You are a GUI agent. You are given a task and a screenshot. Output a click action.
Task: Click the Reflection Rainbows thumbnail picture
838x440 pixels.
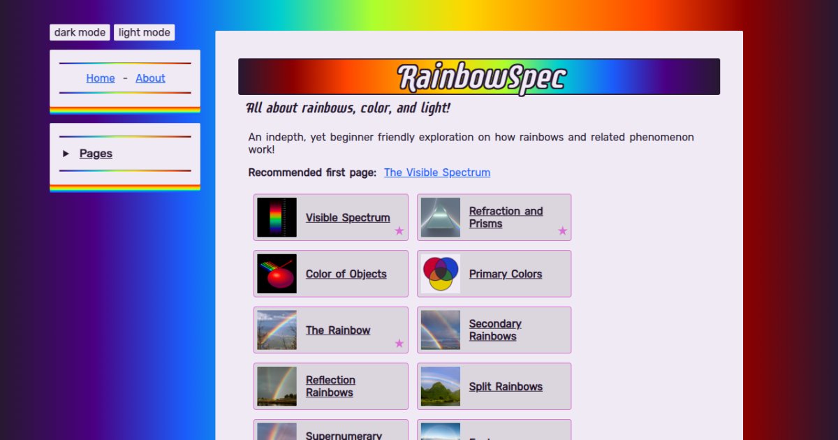click(277, 386)
